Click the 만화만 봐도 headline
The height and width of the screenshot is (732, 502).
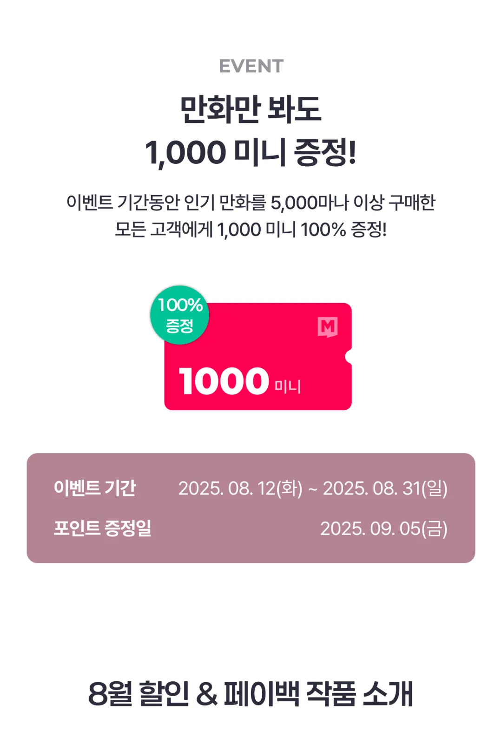click(251, 109)
